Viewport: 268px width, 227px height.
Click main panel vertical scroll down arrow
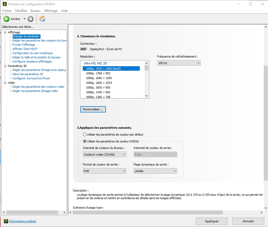[x=266, y=208]
